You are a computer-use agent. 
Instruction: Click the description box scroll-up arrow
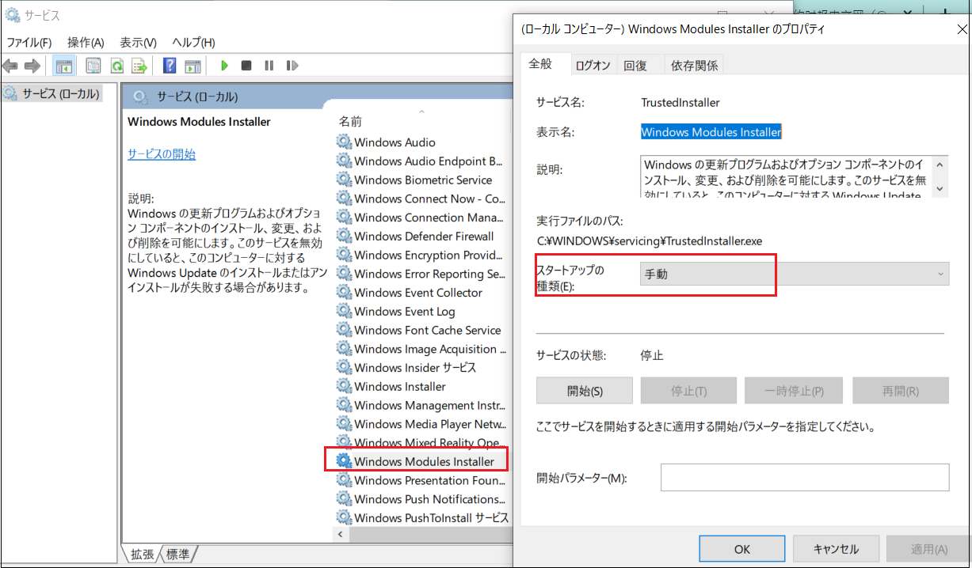coord(940,165)
